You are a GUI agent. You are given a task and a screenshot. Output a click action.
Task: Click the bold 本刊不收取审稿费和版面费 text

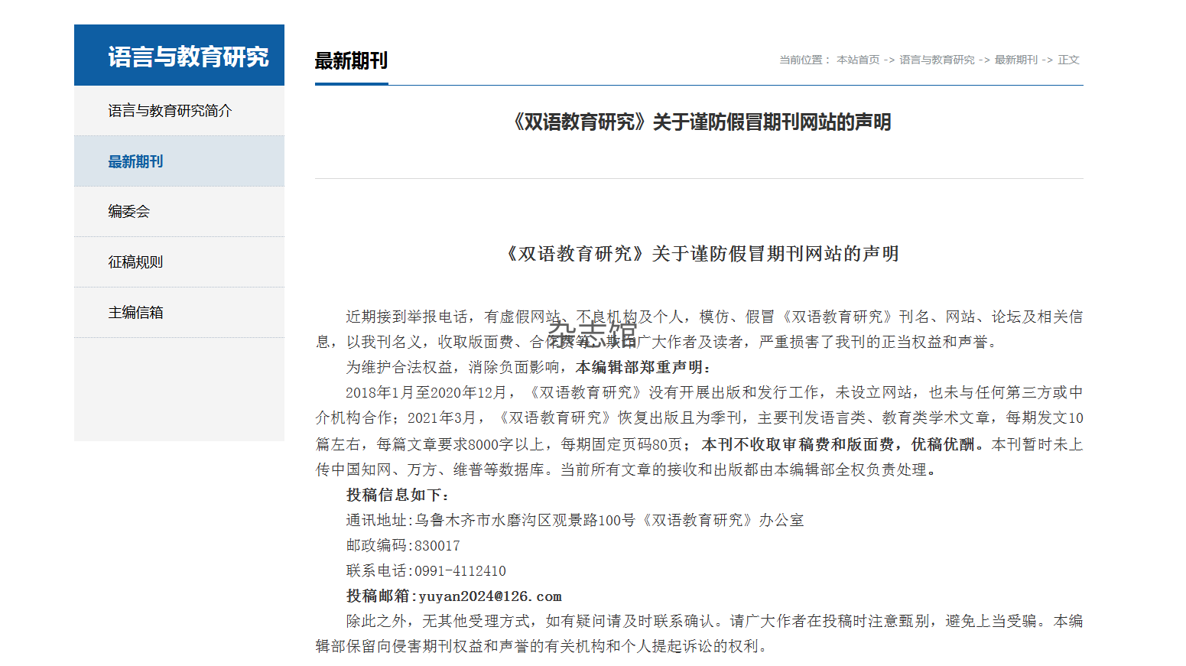click(x=798, y=444)
